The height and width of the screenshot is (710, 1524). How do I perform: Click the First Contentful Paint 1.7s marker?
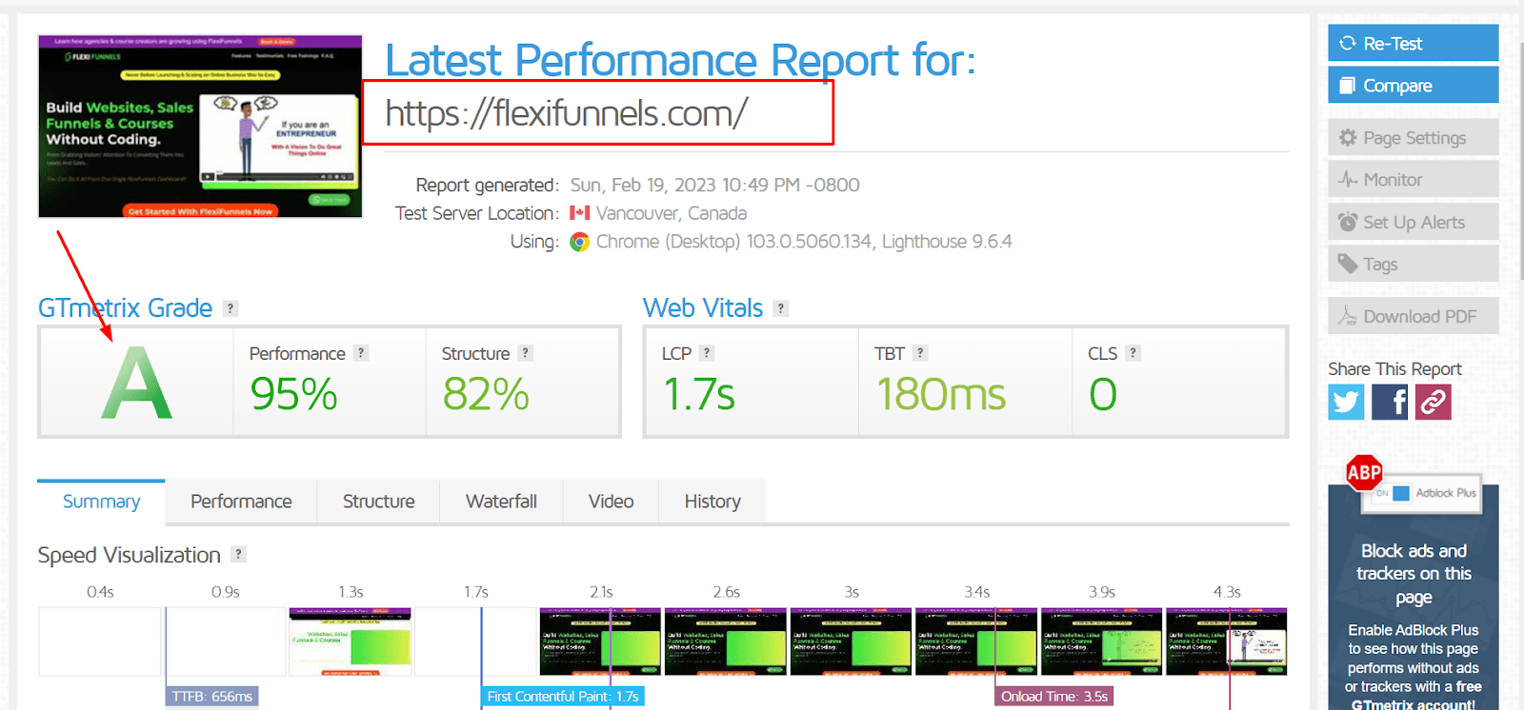(x=563, y=697)
